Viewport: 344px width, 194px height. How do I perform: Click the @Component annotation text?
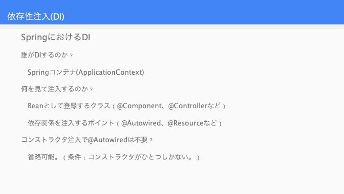coord(140,106)
